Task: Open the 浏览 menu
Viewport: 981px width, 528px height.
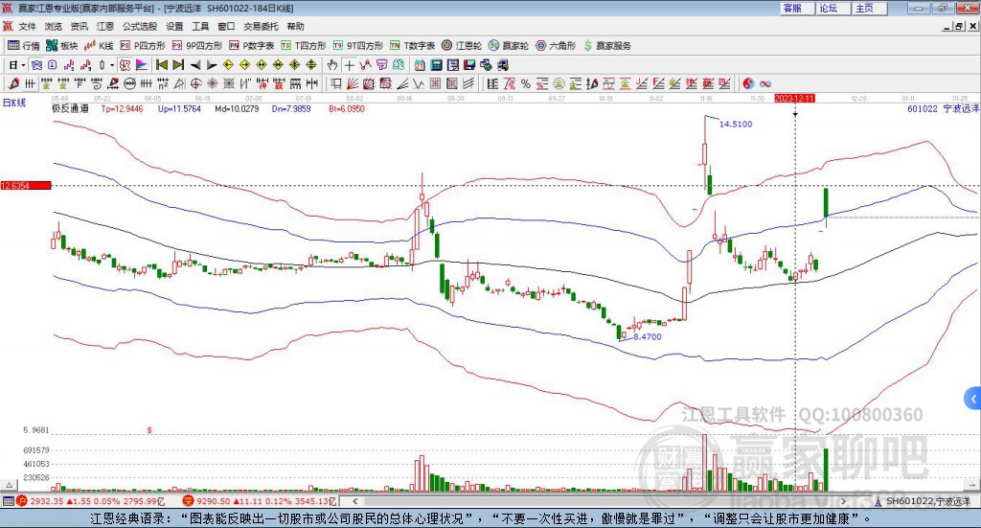Action: click(x=54, y=26)
